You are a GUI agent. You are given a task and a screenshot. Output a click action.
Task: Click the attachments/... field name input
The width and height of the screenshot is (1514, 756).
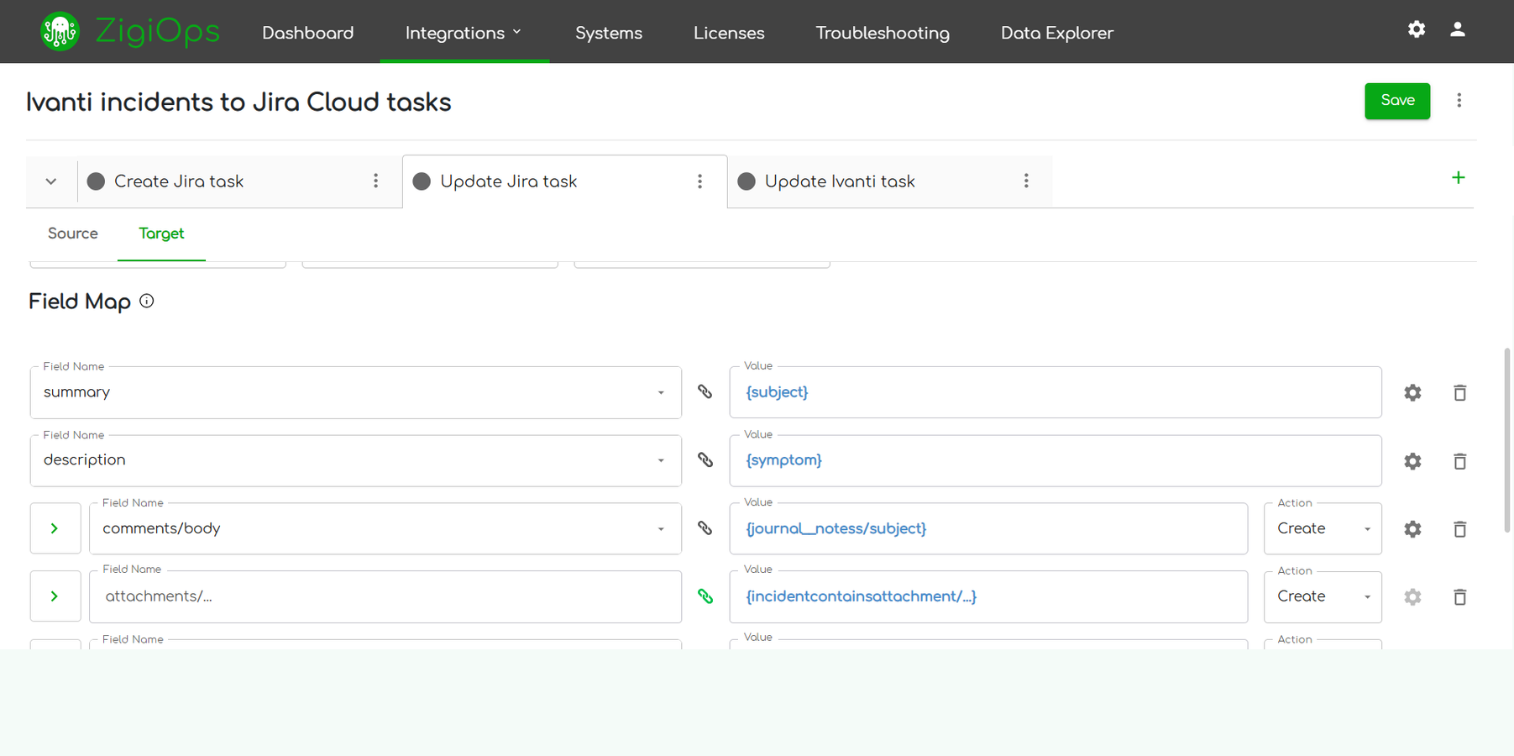[x=385, y=596]
